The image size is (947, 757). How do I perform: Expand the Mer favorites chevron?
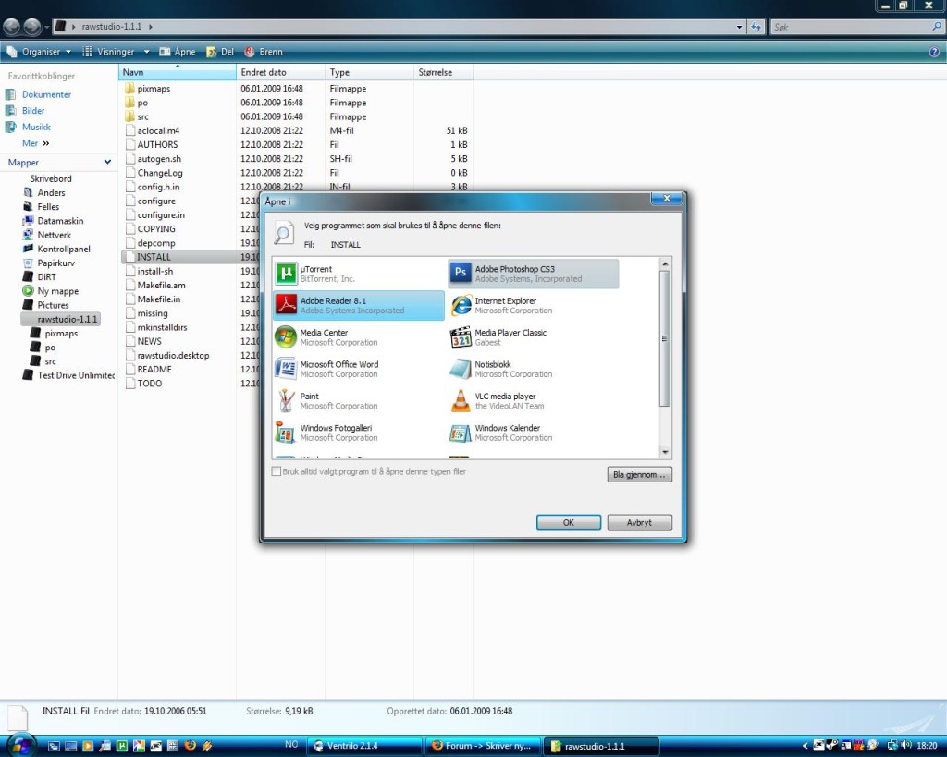point(46,143)
